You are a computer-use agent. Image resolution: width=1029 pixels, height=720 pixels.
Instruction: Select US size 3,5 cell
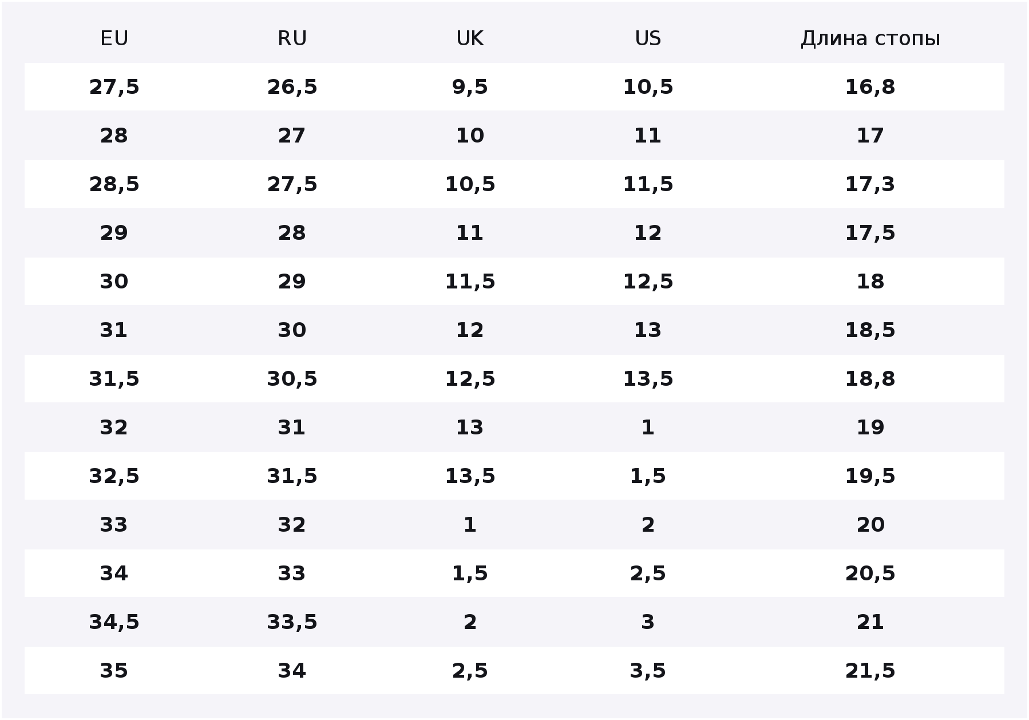click(x=648, y=671)
